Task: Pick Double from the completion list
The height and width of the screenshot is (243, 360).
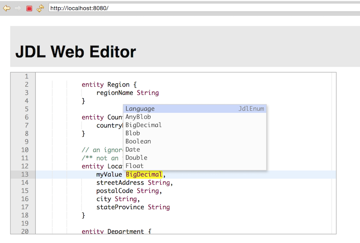Action: (136, 157)
